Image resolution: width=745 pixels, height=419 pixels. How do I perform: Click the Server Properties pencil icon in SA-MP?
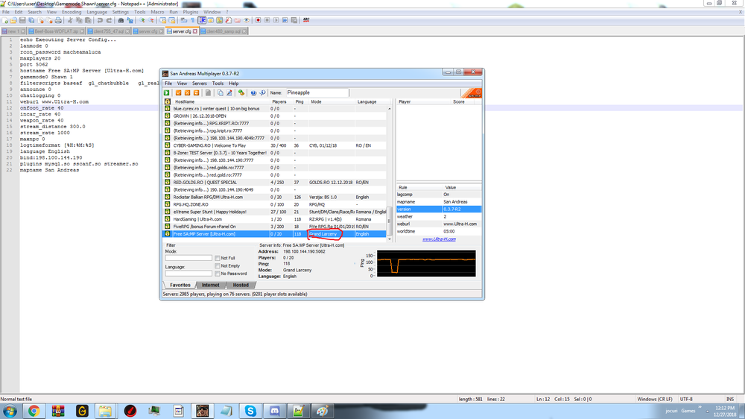(229, 92)
